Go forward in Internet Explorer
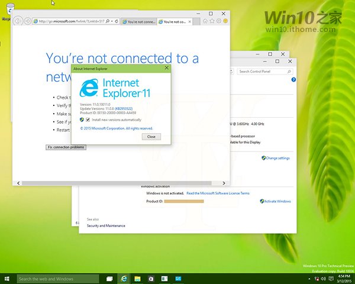The image size is (355, 284). point(28,21)
